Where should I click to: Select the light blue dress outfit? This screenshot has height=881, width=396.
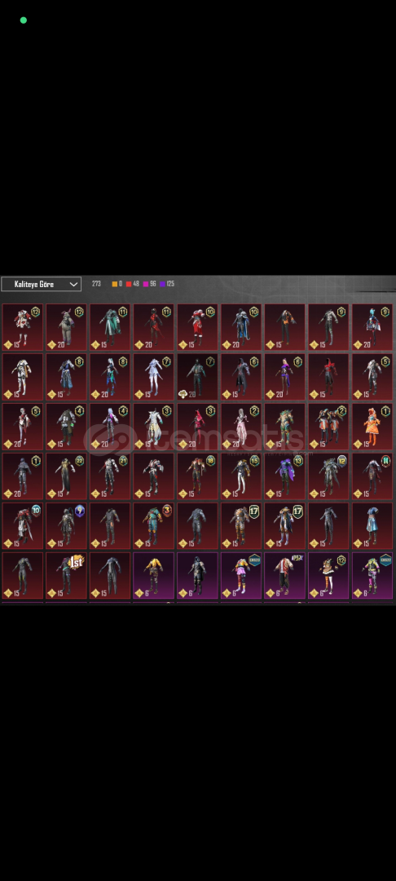click(372, 525)
